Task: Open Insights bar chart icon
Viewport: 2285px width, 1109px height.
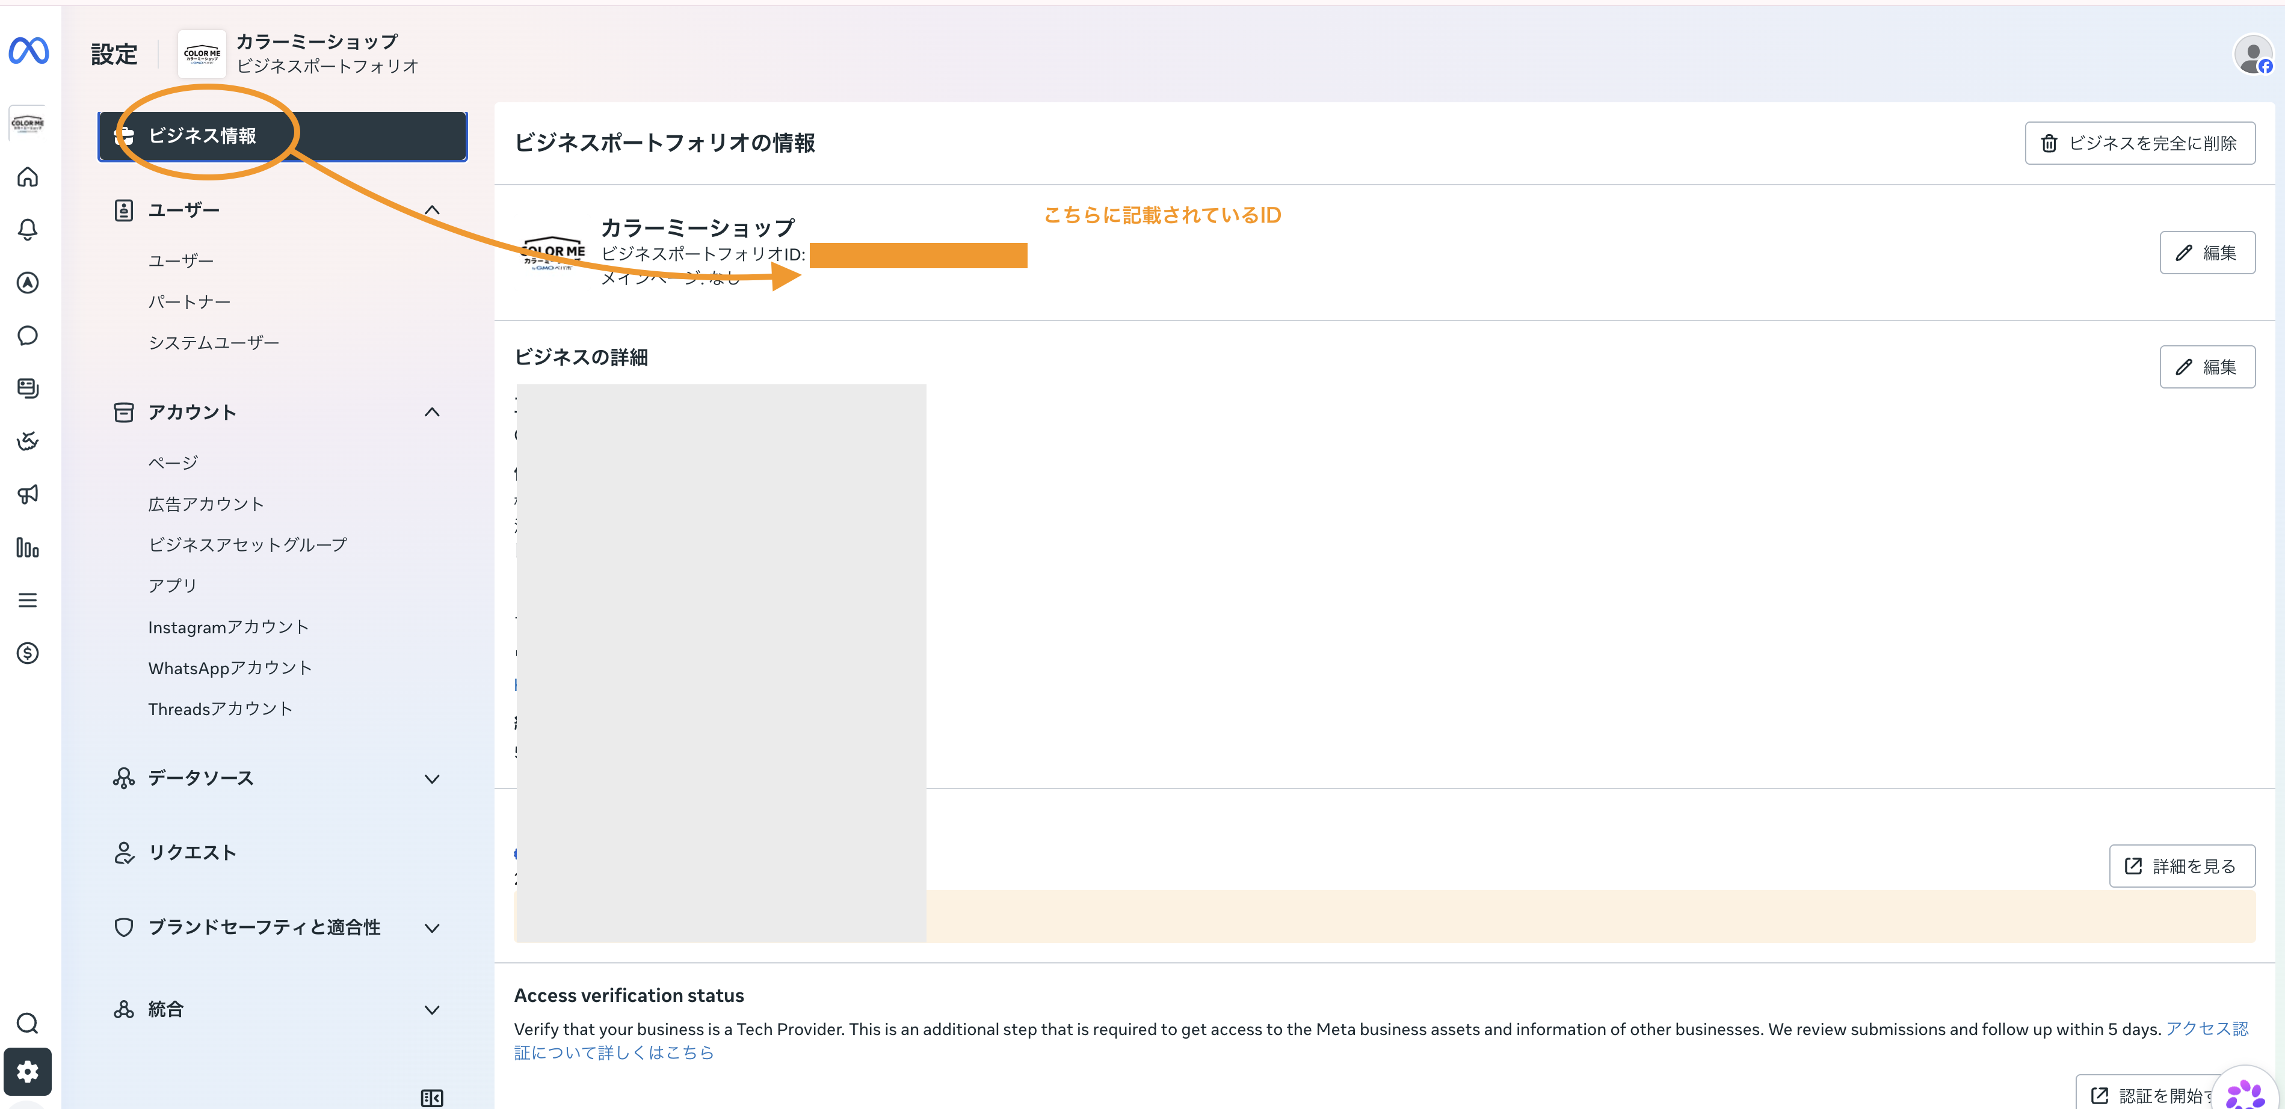Action: pos(28,548)
